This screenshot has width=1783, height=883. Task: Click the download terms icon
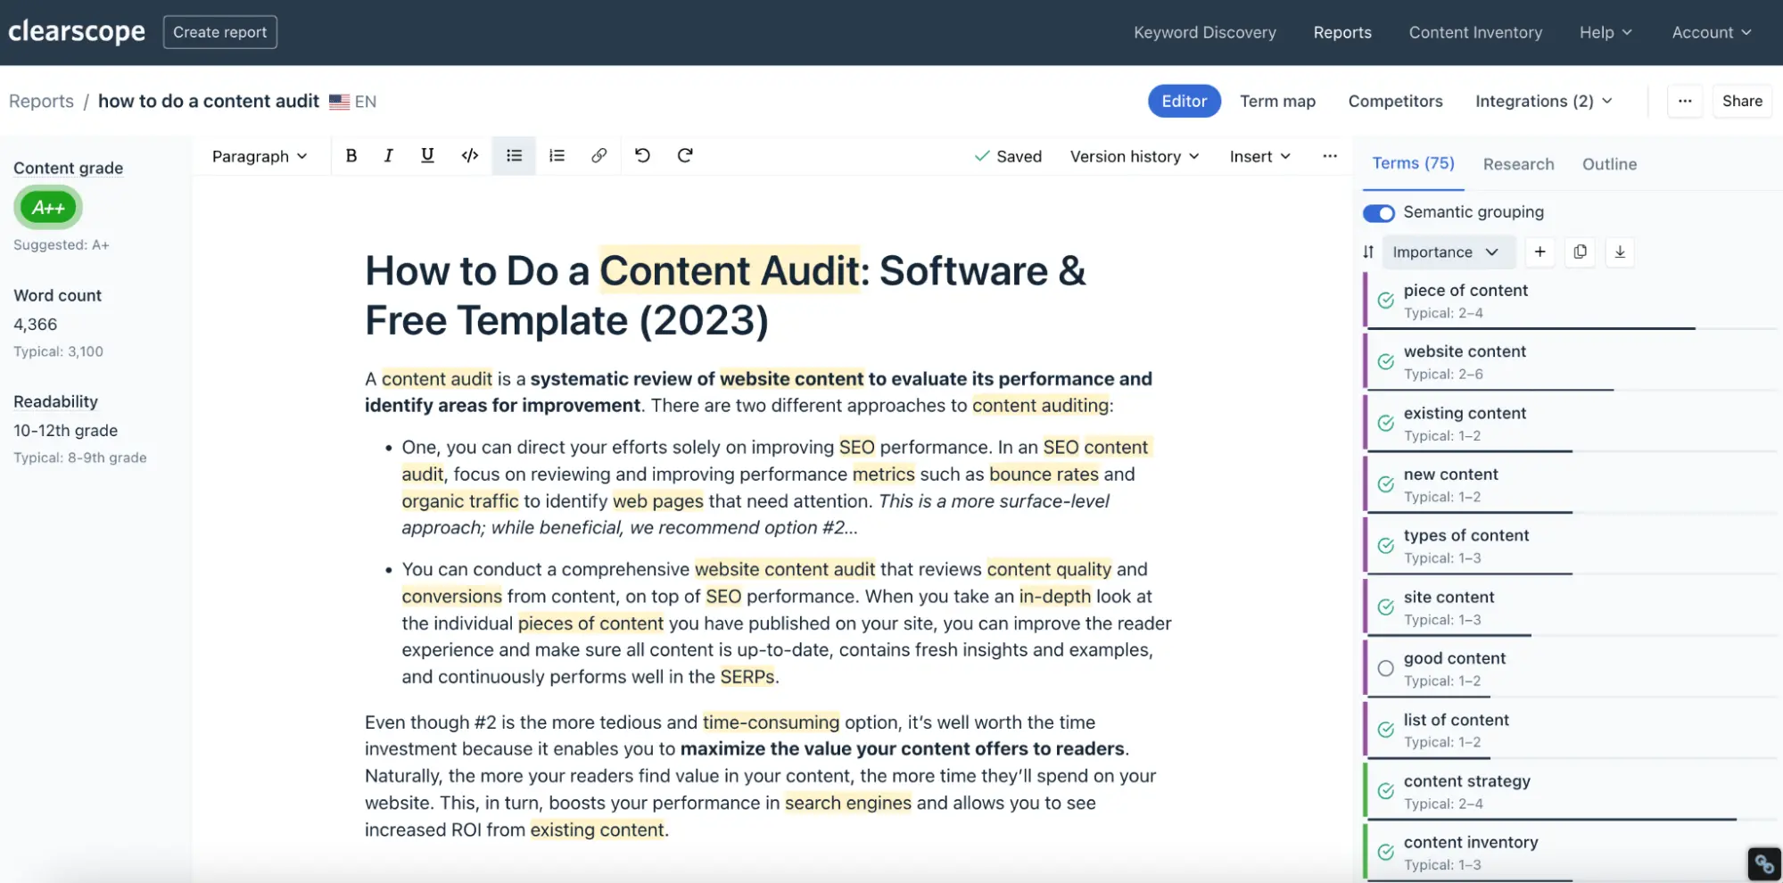1620,252
